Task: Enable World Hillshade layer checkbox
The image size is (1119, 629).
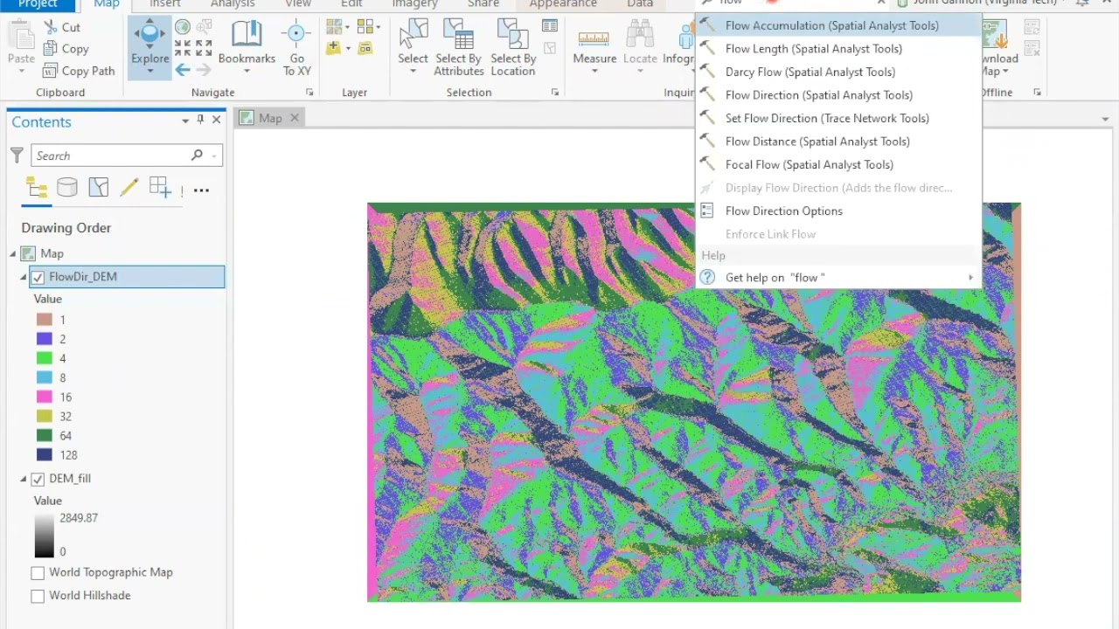Action: (38, 596)
